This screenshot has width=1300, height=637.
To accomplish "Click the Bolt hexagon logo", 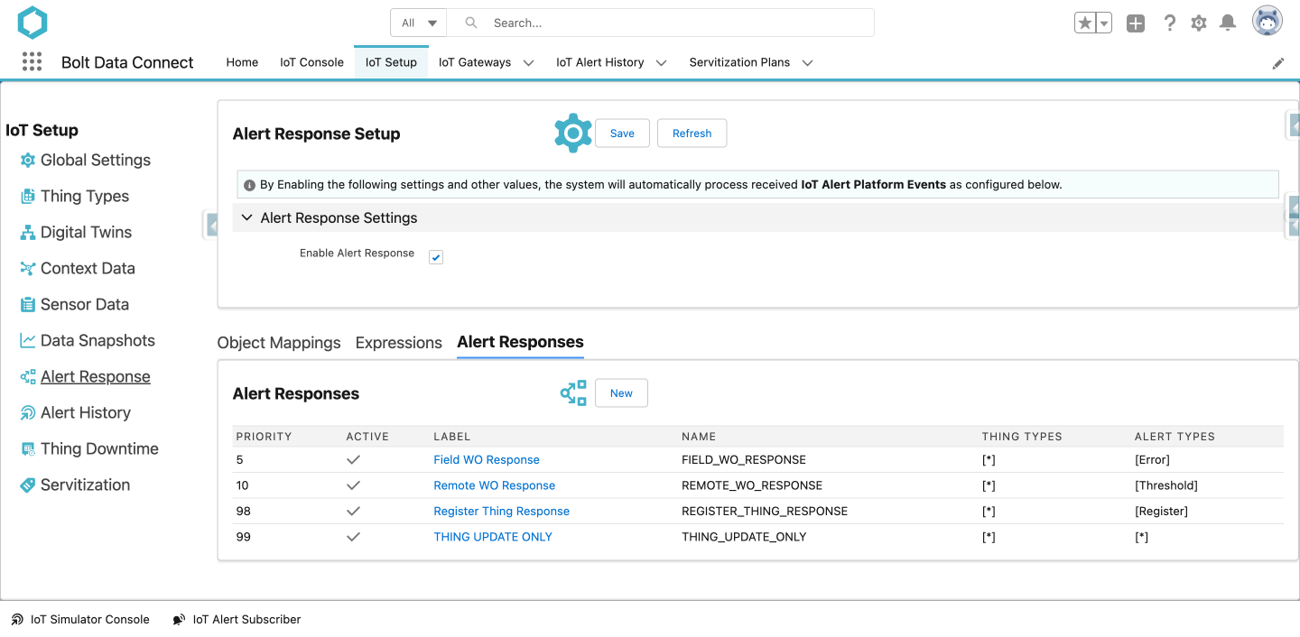I will click(32, 23).
